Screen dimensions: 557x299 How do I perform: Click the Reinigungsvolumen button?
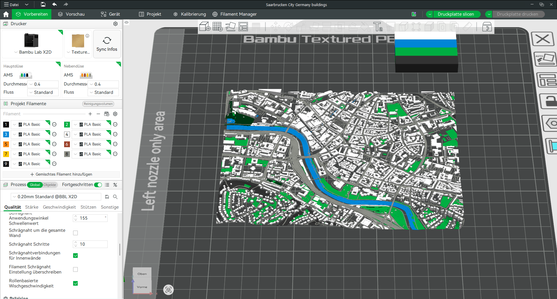[x=98, y=104]
